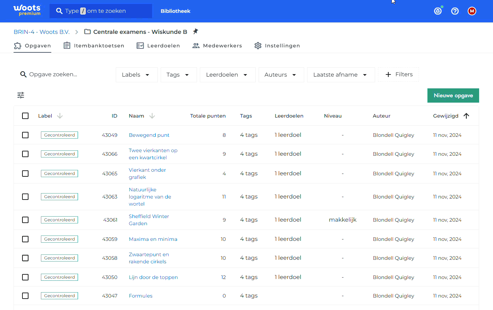Open column settings sliders icon
Image resolution: width=493 pixels, height=310 pixels.
pos(21,95)
